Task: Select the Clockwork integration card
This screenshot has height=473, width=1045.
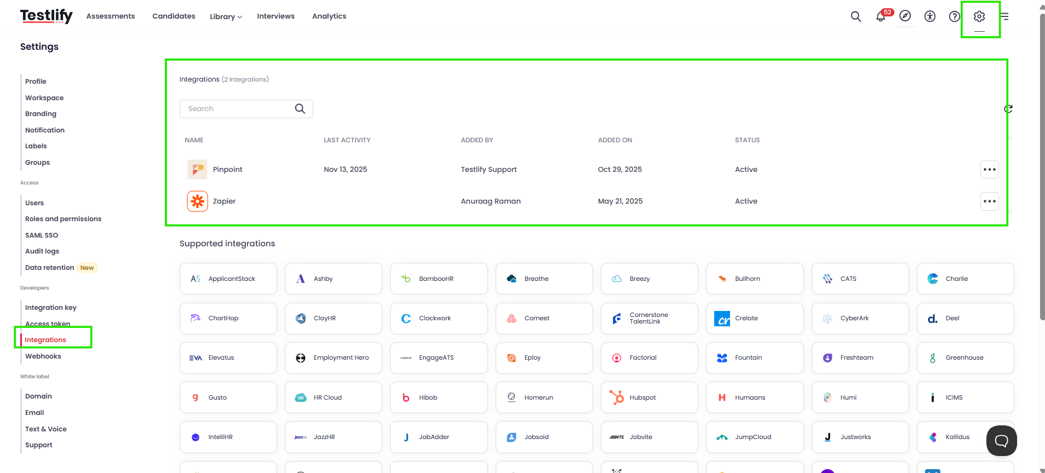Action: (x=439, y=319)
